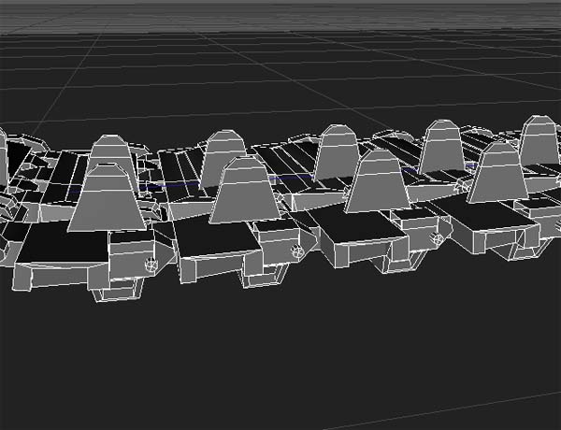Pick the round bolt on the middle track link

tap(295, 251)
